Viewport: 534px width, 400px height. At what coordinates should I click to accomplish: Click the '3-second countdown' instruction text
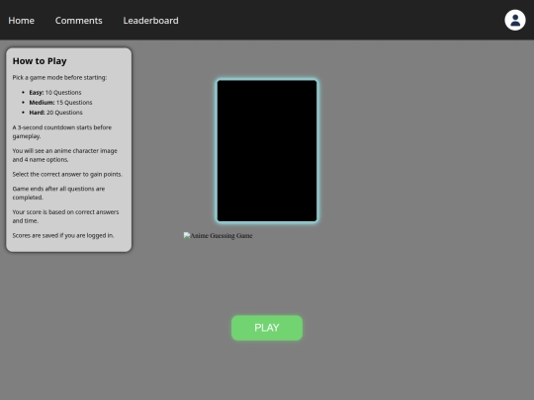(62, 131)
